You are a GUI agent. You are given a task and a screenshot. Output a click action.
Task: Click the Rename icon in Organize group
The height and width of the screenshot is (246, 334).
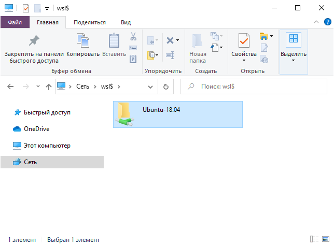coord(170,55)
